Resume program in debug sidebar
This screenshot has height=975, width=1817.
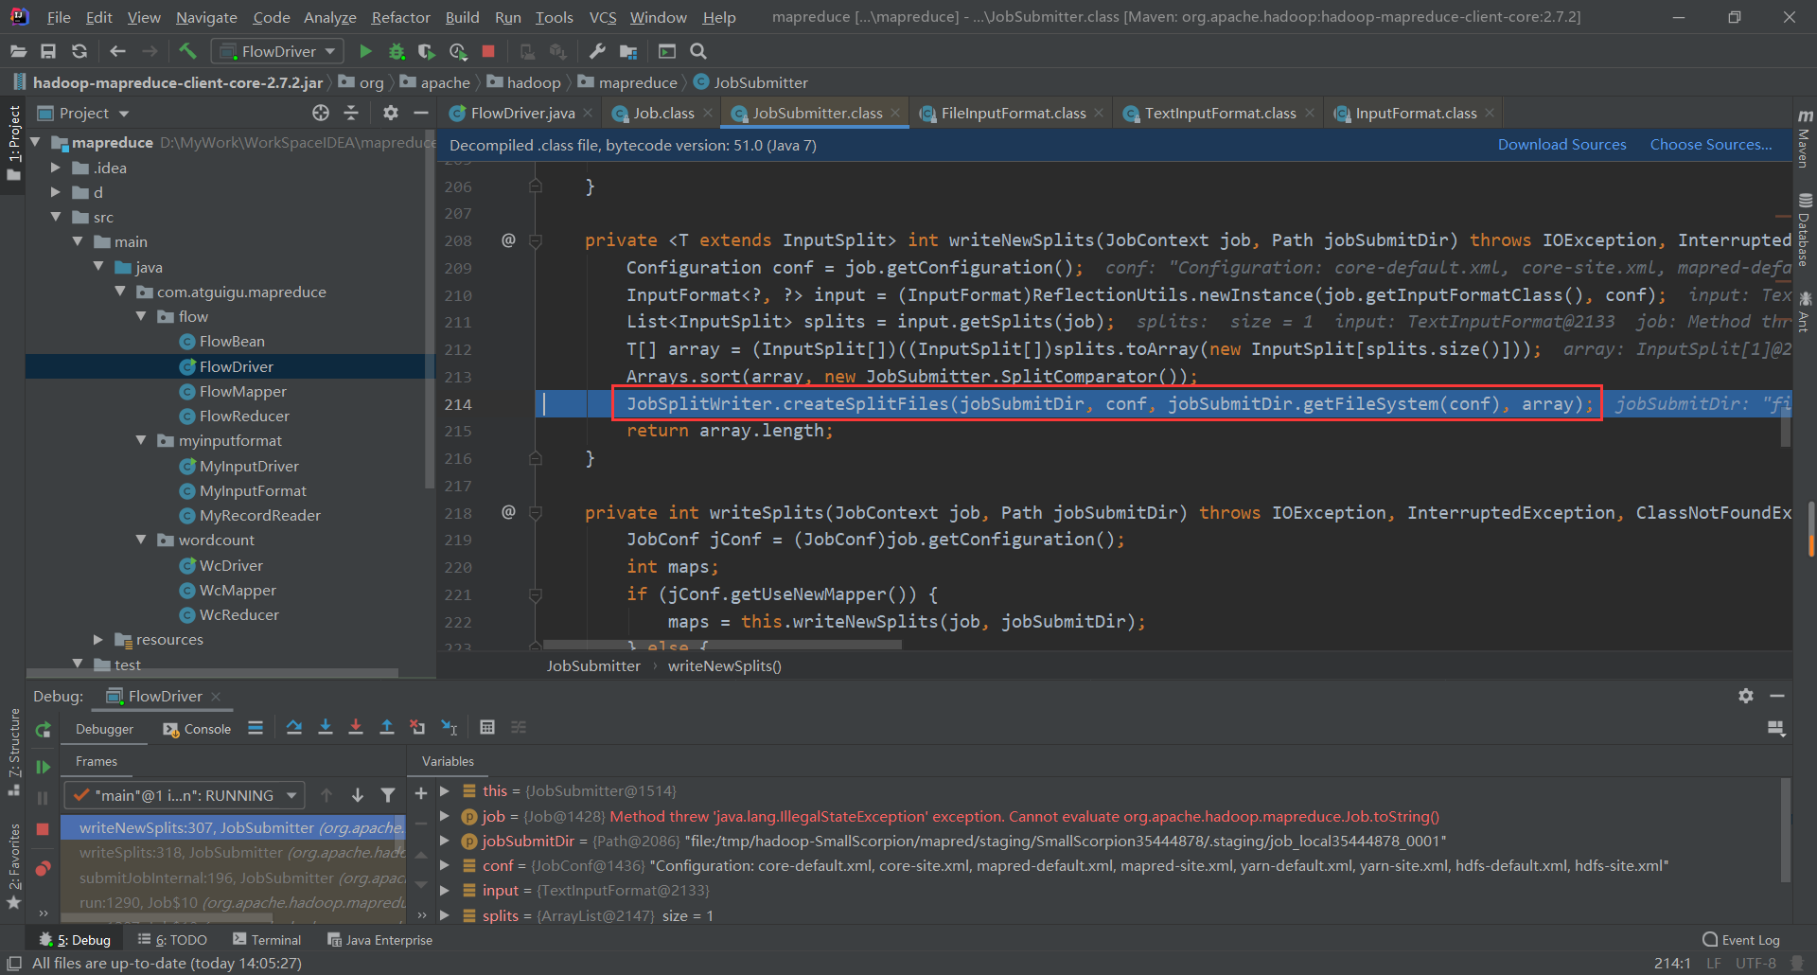click(43, 767)
